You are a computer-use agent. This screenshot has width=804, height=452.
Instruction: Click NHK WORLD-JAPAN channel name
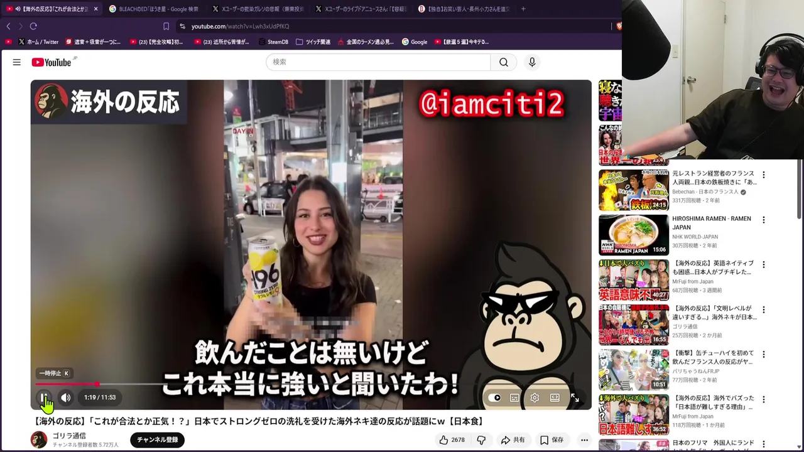tap(695, 237)
